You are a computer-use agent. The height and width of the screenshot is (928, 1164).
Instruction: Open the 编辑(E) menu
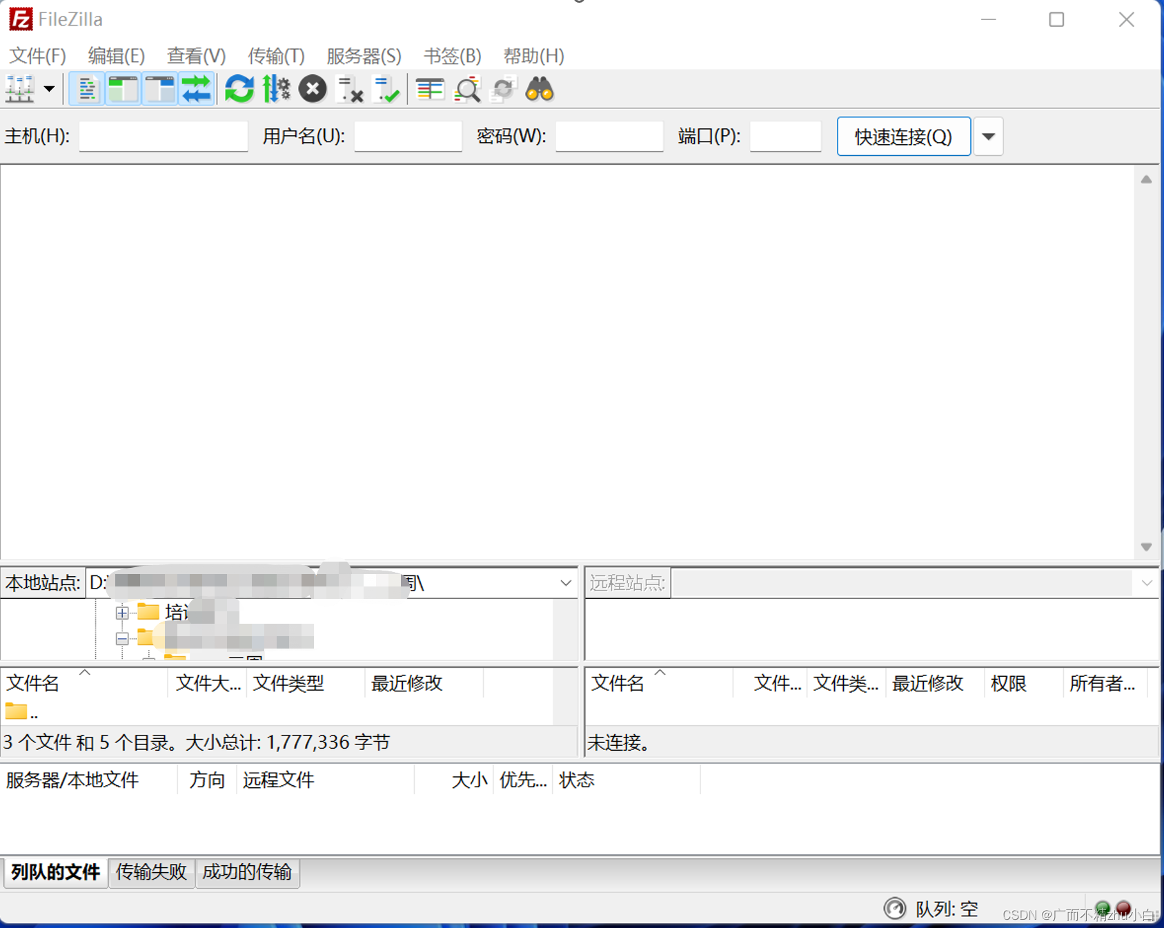[117, 56]
